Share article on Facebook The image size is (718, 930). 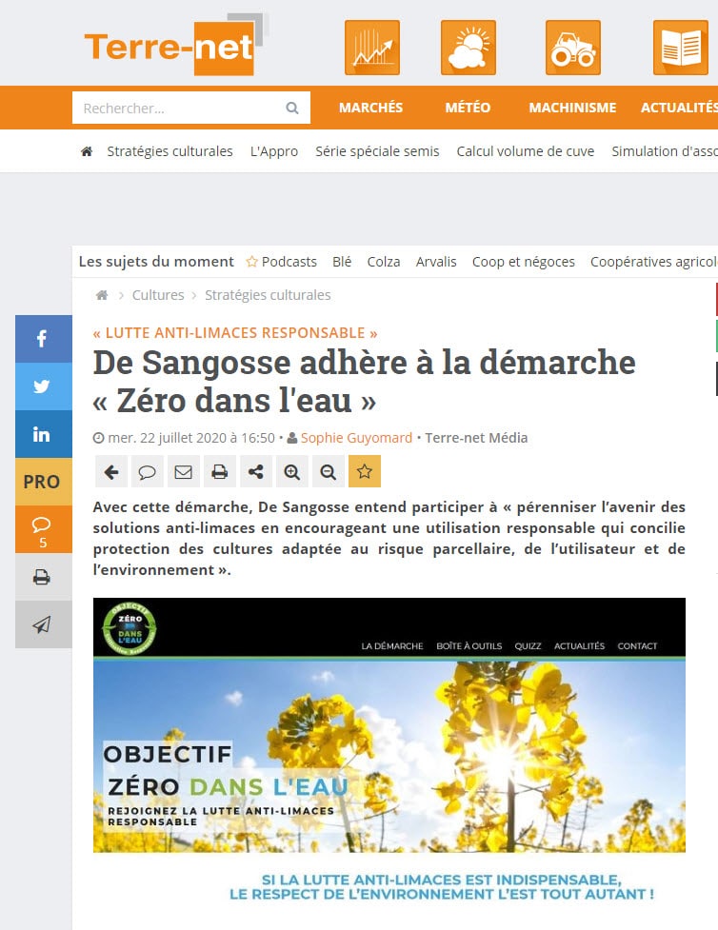tap(43, 339)
